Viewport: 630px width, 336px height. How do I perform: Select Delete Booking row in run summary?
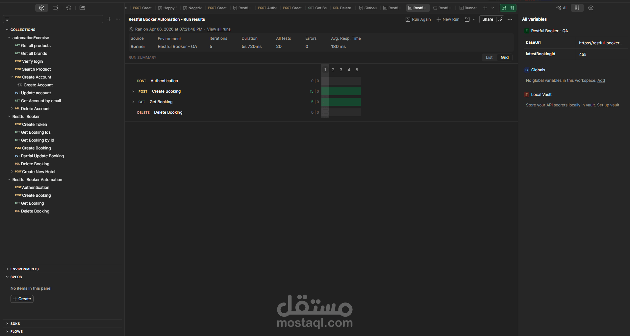tap(168, 112)
